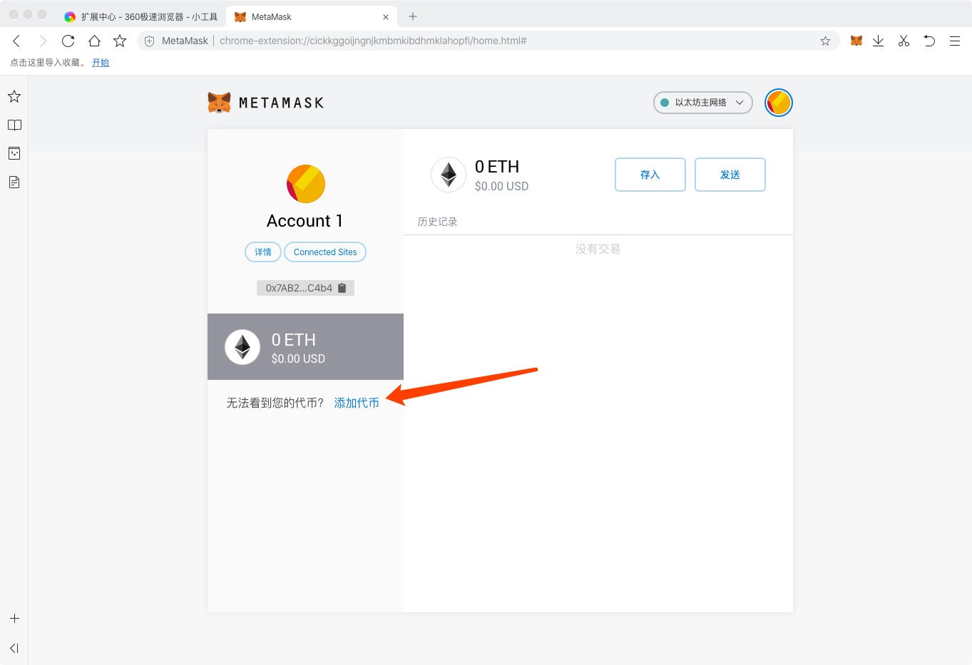Click the 0x7AB2...C4b4 address text
972x665 pixels.
click(299, 288)
